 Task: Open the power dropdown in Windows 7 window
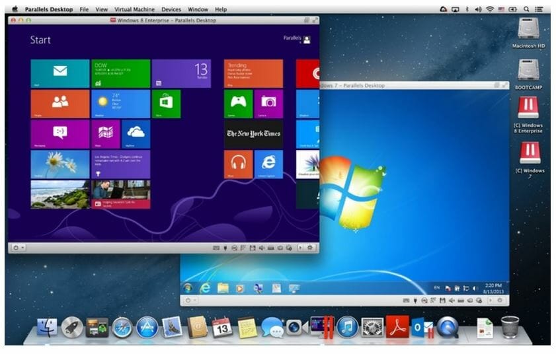point(190,300)
